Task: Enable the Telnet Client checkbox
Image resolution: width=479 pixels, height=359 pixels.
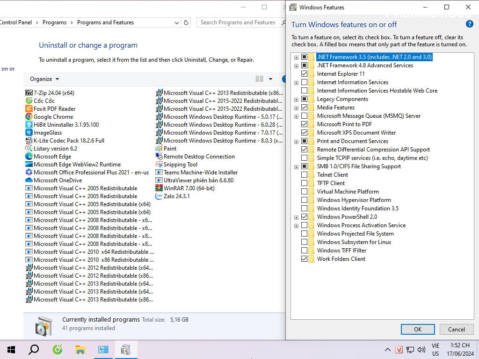Action: (305, 175)
